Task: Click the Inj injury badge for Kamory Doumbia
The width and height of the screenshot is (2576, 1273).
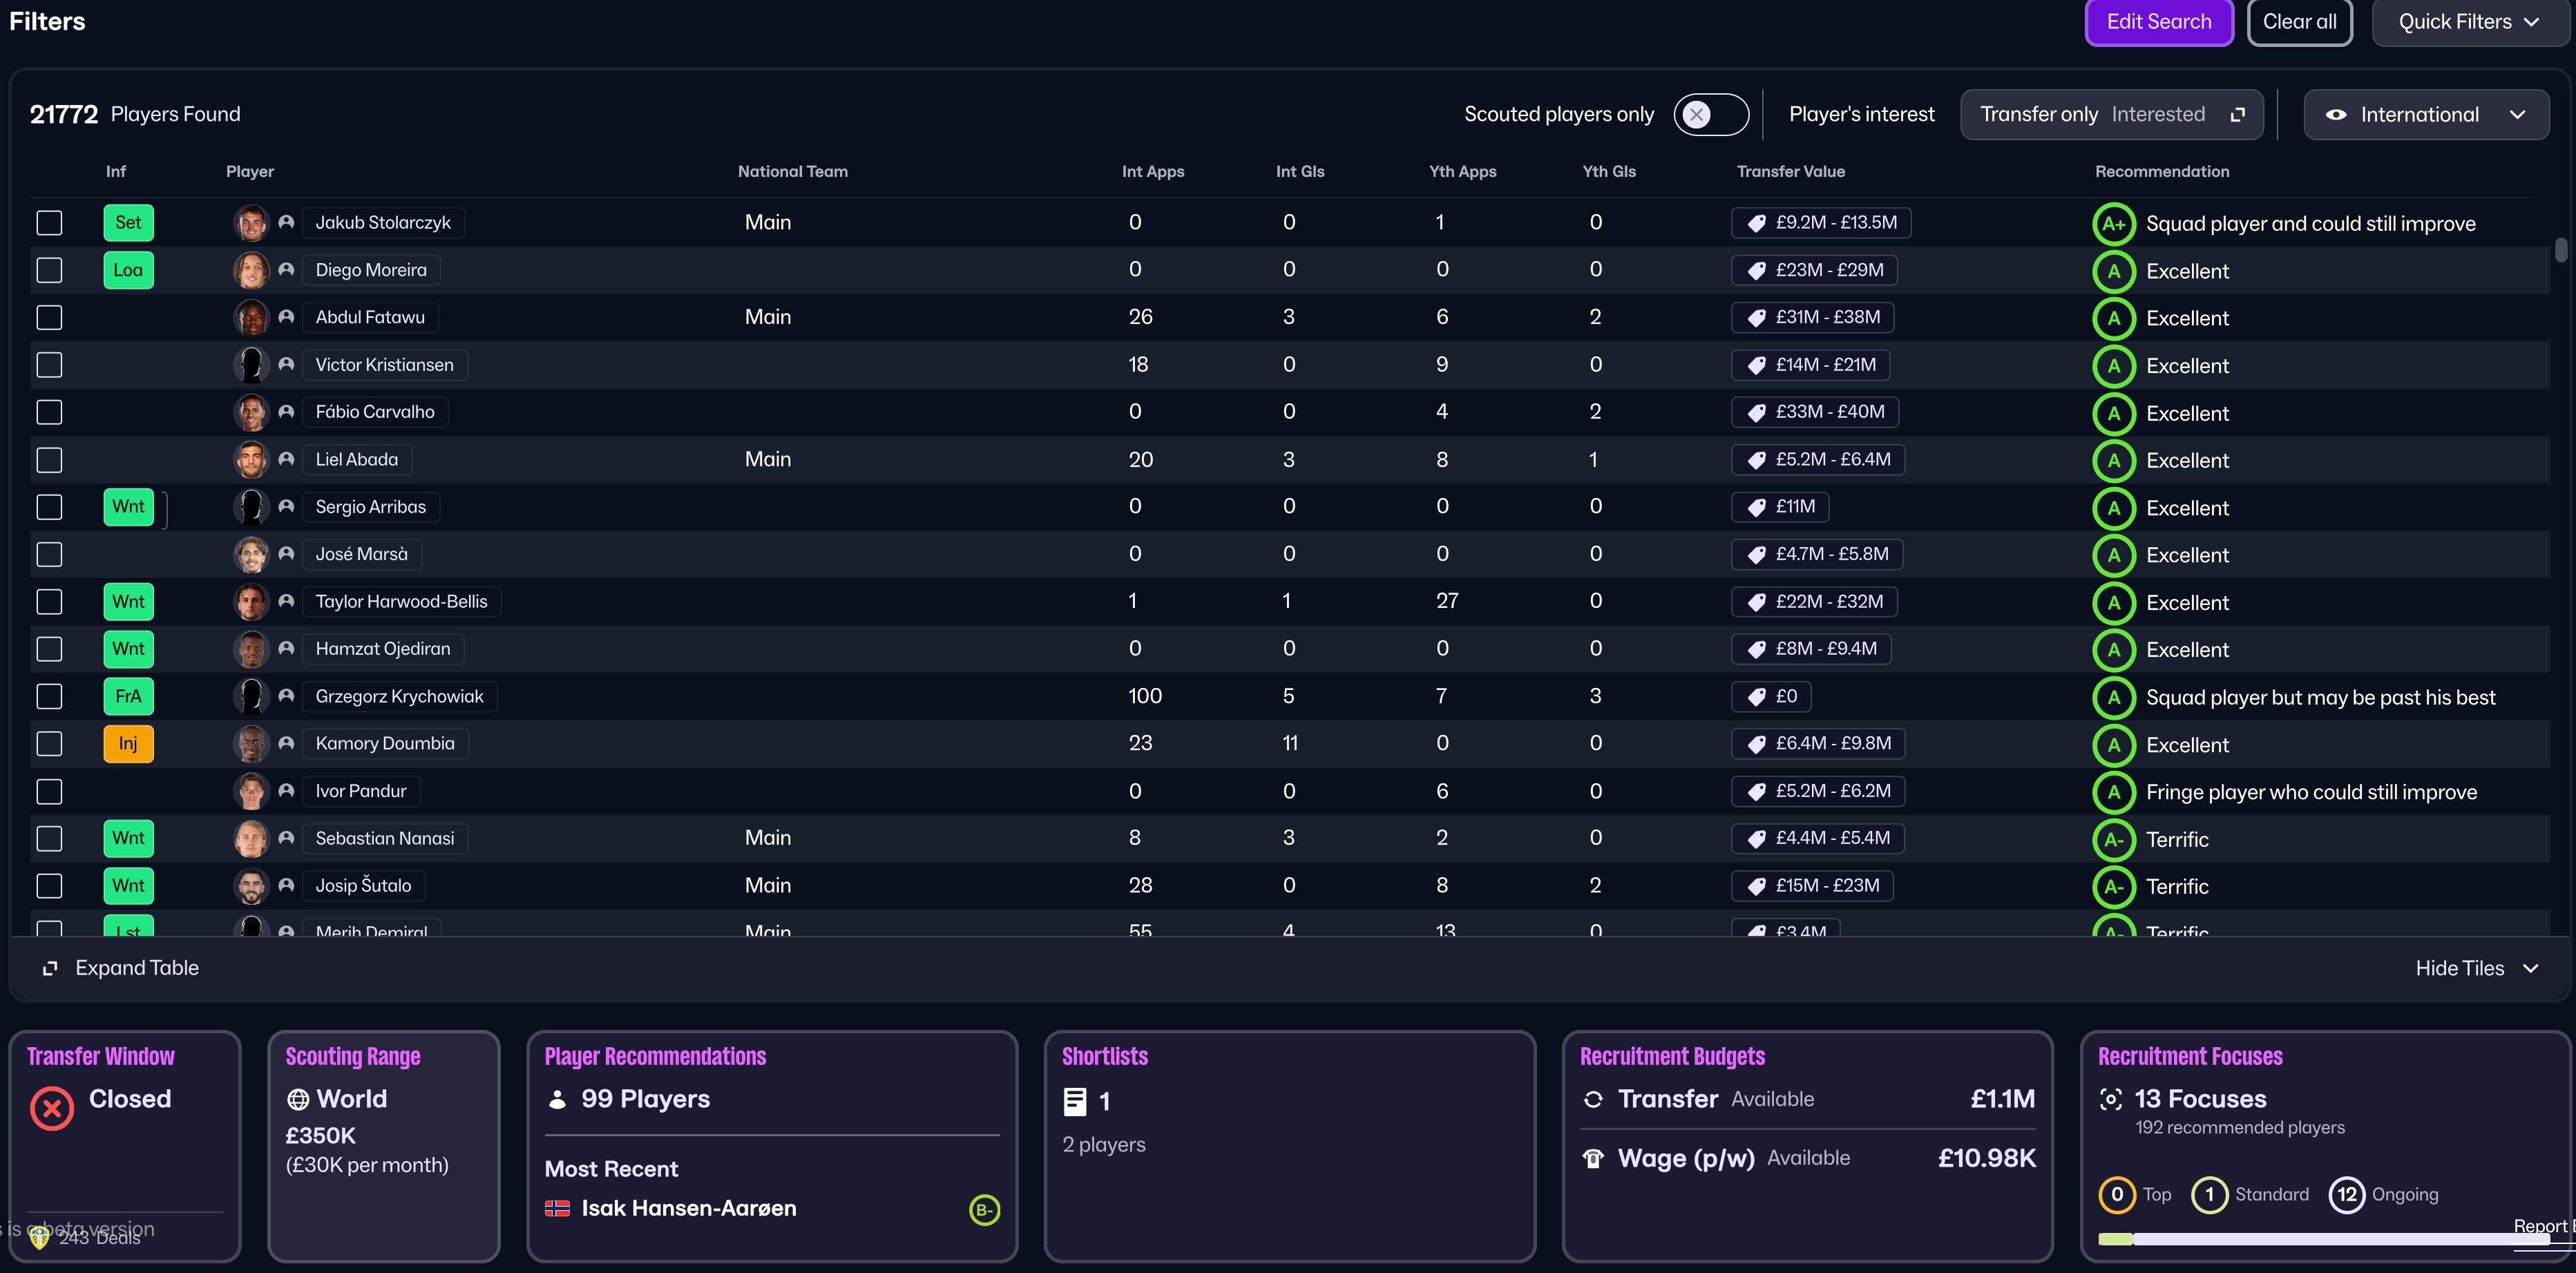Action: (x=128, y=744)
